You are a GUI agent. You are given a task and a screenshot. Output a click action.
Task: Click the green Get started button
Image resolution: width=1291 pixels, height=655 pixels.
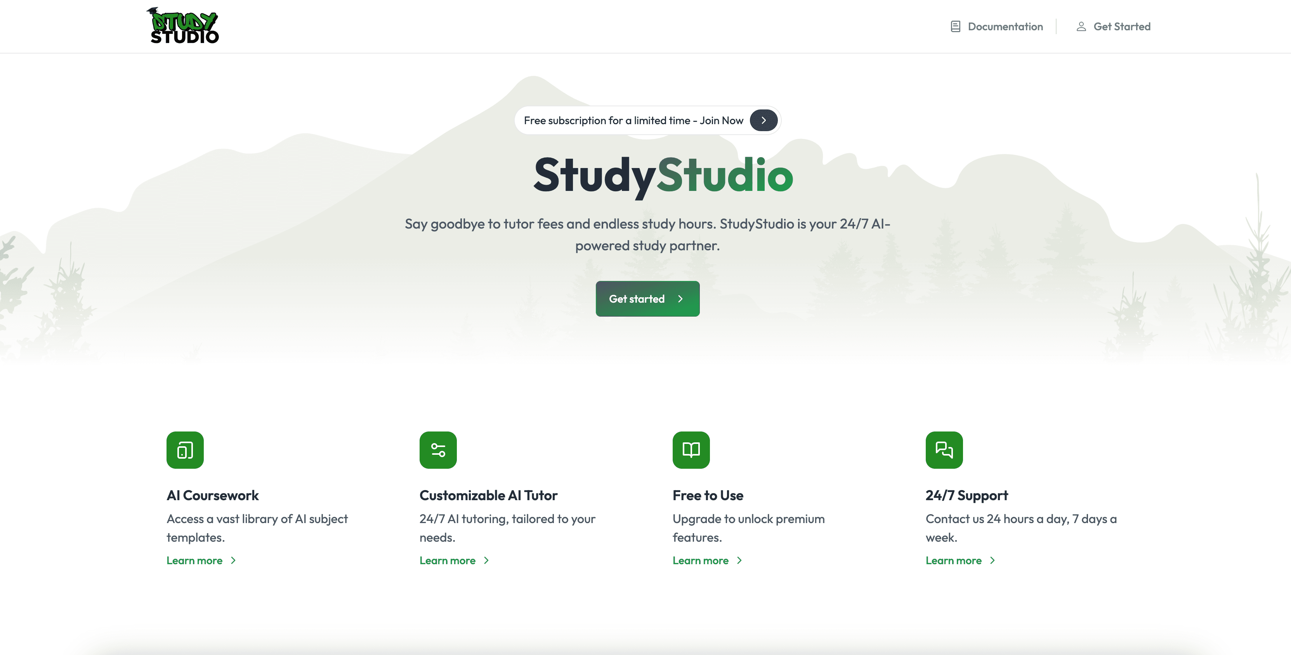[x=647, y=299]
